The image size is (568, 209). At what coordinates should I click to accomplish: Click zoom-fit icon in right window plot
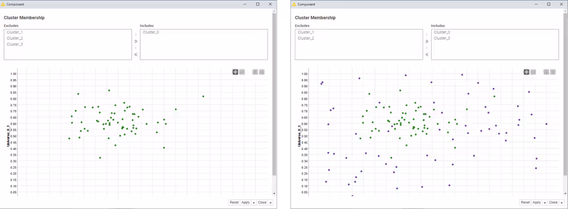pyautogui.click(x=546, y=72)
